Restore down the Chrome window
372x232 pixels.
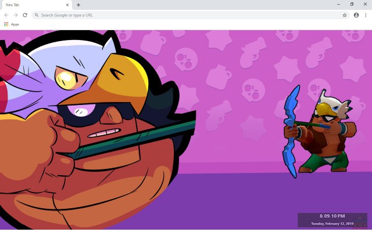352,4
